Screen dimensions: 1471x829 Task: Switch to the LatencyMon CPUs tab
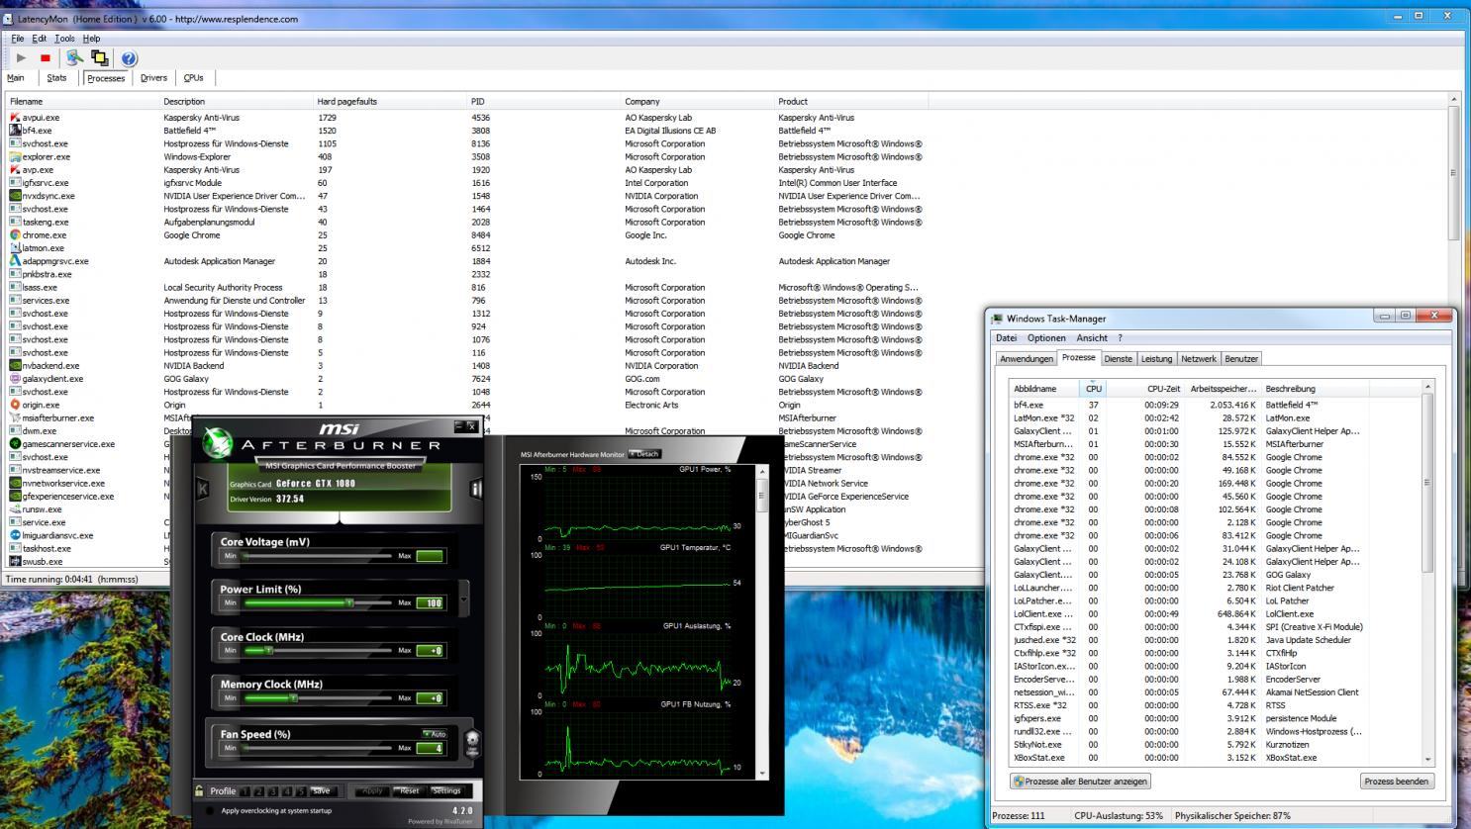193,78
